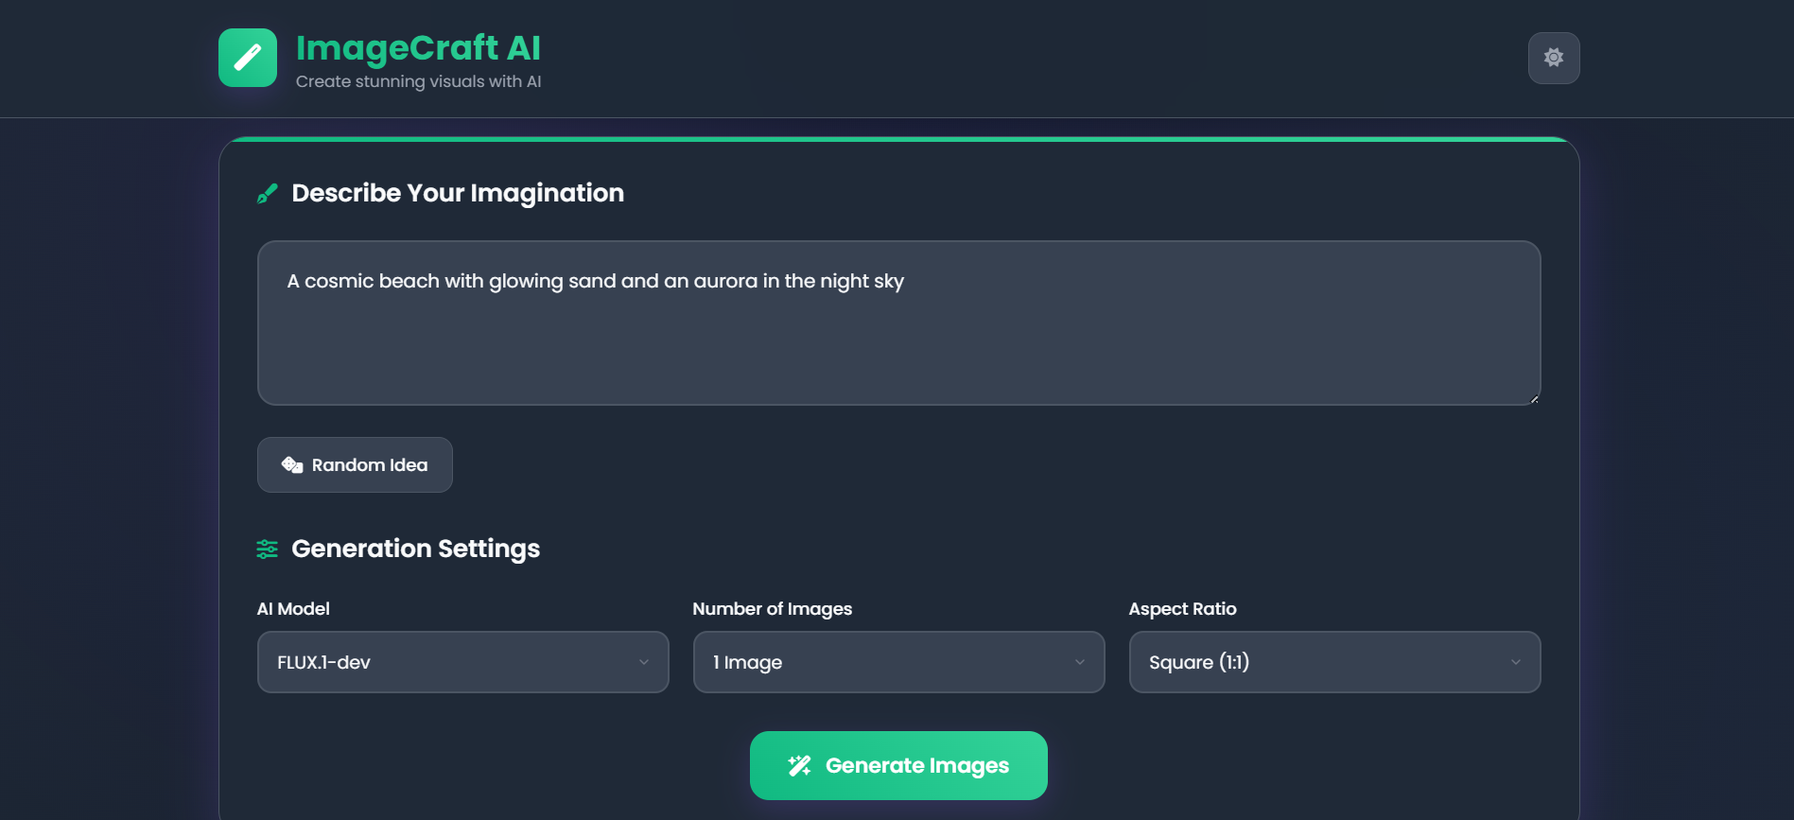Click the Random Idea button text

pos(370,464)
